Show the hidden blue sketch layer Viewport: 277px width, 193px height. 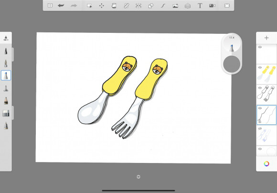tap(260, 129)
